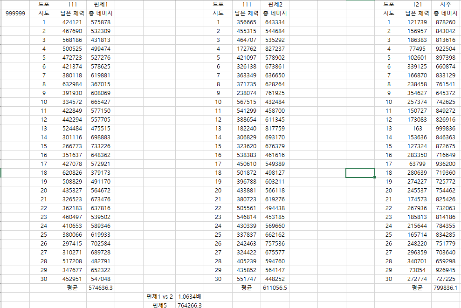Select the cell with 733226
The height and width of the screenshot is (308, 461).
coord(101,146)
